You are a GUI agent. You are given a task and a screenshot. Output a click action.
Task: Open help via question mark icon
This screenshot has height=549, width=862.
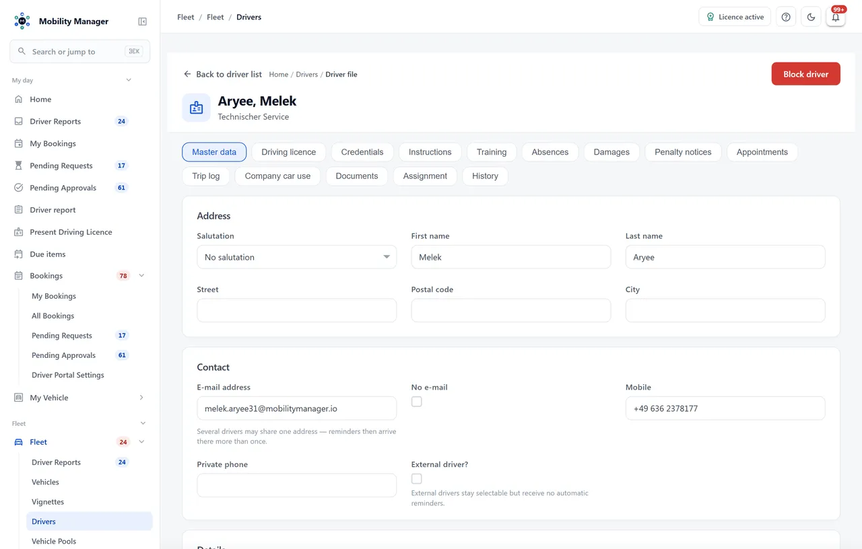click(786, 17)
